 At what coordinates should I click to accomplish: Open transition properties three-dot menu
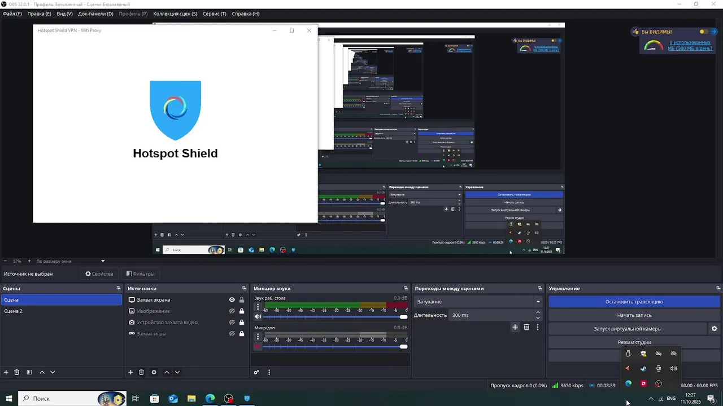pyautogui.click(x=538, y=327)
